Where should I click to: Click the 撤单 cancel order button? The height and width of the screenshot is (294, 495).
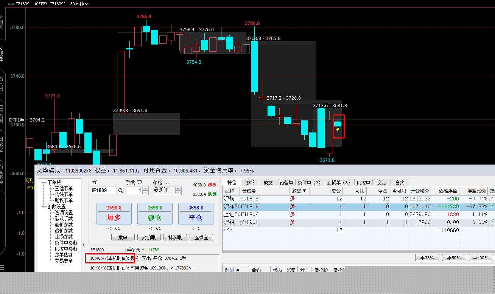pyautogui.click(x=123, y=237)
